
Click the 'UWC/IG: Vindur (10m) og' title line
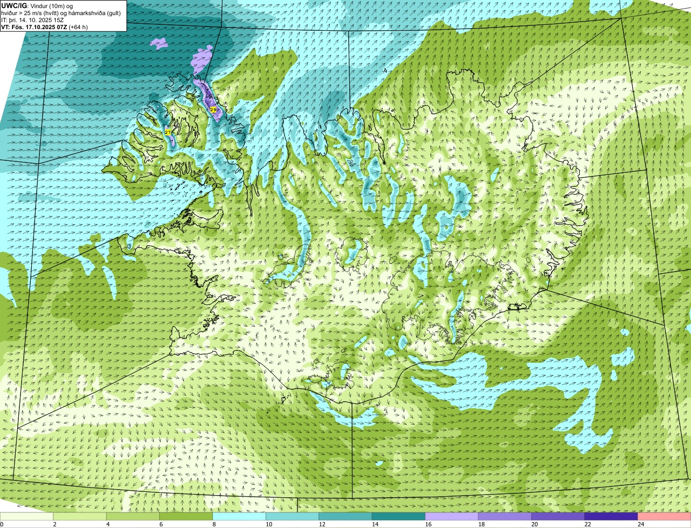click(x=37, y=6)
